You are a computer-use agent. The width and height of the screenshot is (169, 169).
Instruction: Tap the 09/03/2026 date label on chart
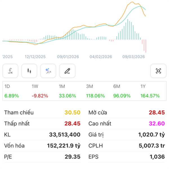pyautogui.click(x=133, y=57)
